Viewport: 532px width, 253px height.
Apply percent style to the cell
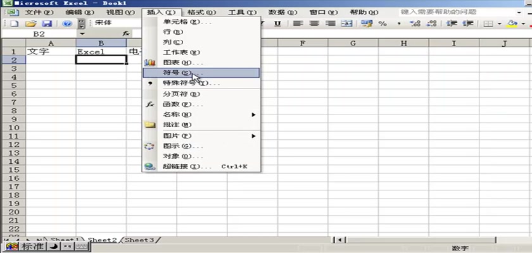pos(383,23)
